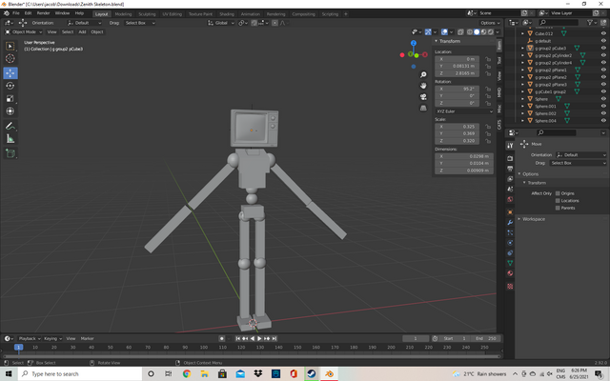This screenshot has height=381, width=610.
Task: Enable the Origins affect-only checkbox
Action: click(558, 192)
